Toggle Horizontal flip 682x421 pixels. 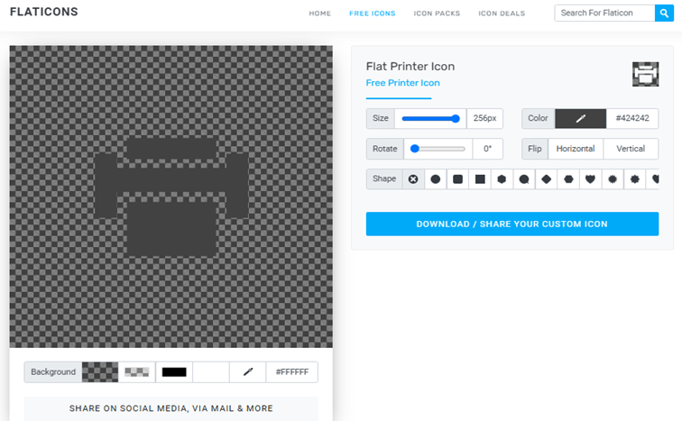point(576,149)
